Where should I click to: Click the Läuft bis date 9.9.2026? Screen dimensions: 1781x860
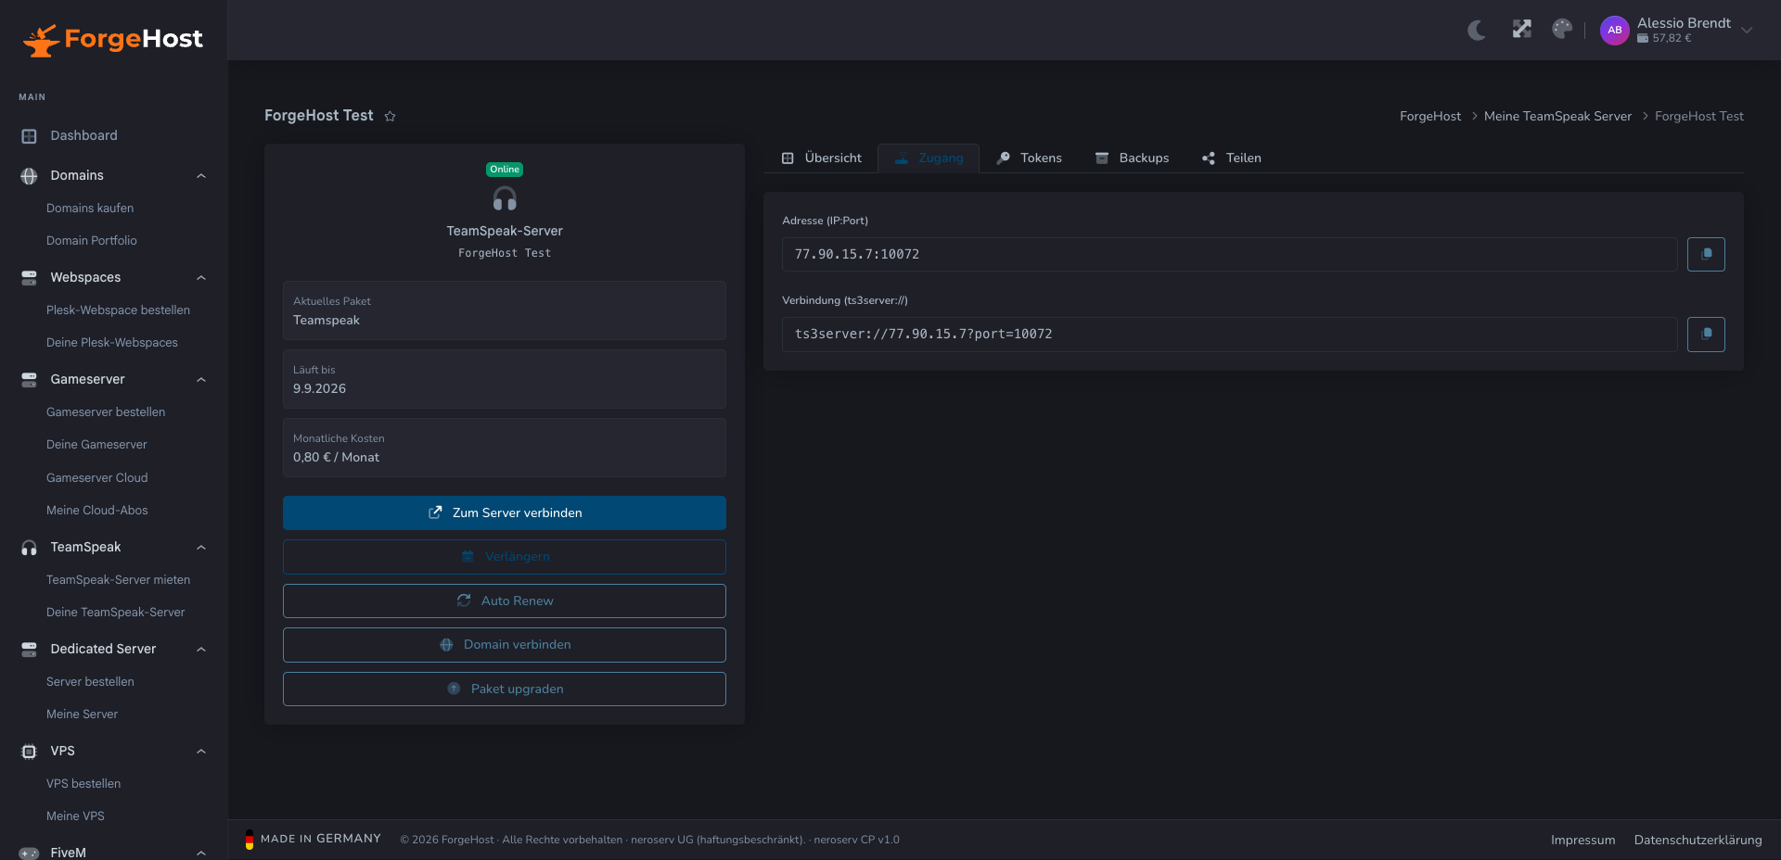click(319, 389)
